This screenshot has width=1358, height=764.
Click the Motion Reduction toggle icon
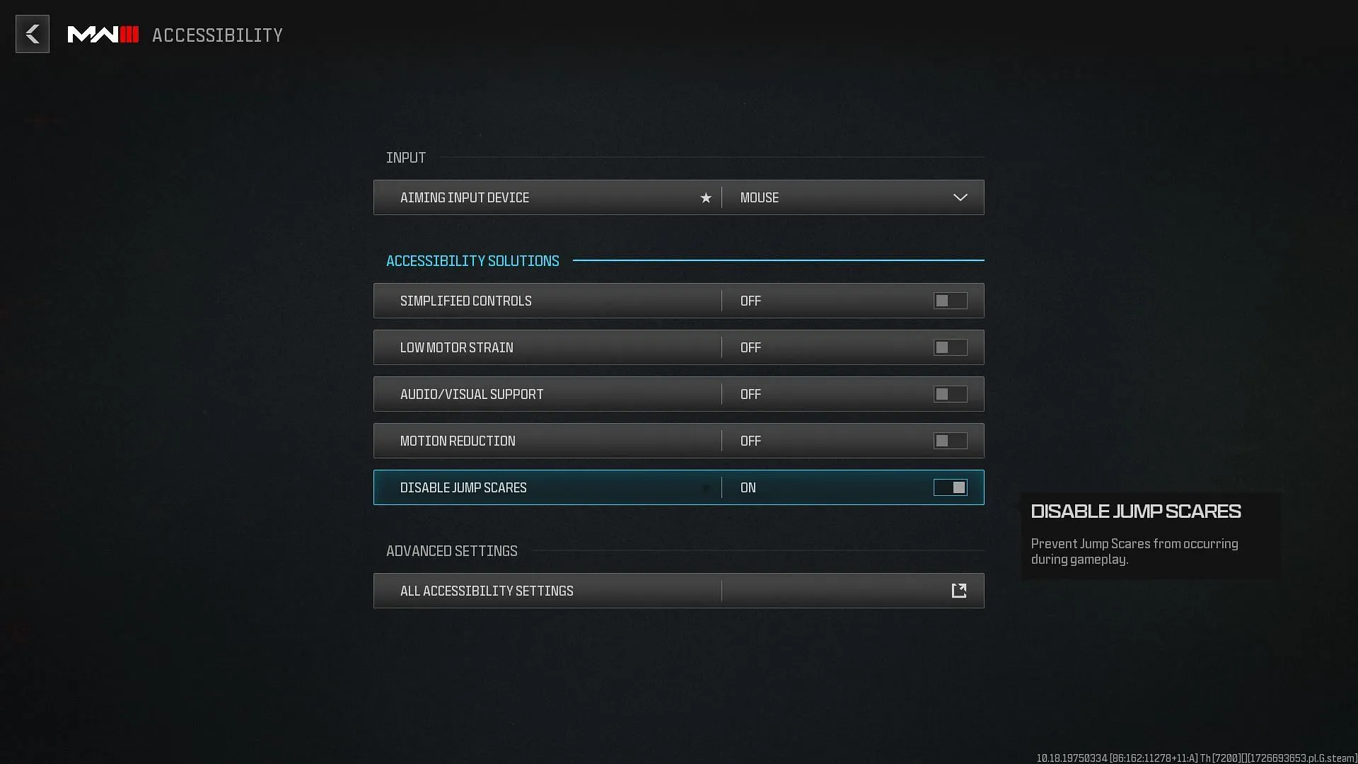(949, 440)
